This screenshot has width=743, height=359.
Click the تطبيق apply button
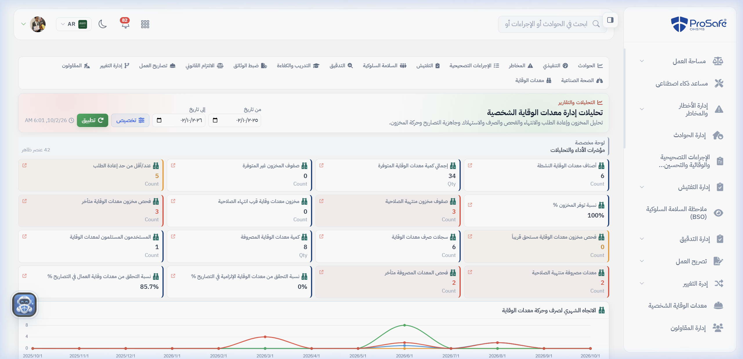click(93, 120)
